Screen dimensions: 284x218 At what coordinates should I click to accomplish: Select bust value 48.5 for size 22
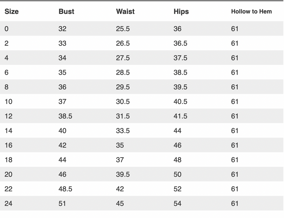pyautogui.click(x=65, y=189)
